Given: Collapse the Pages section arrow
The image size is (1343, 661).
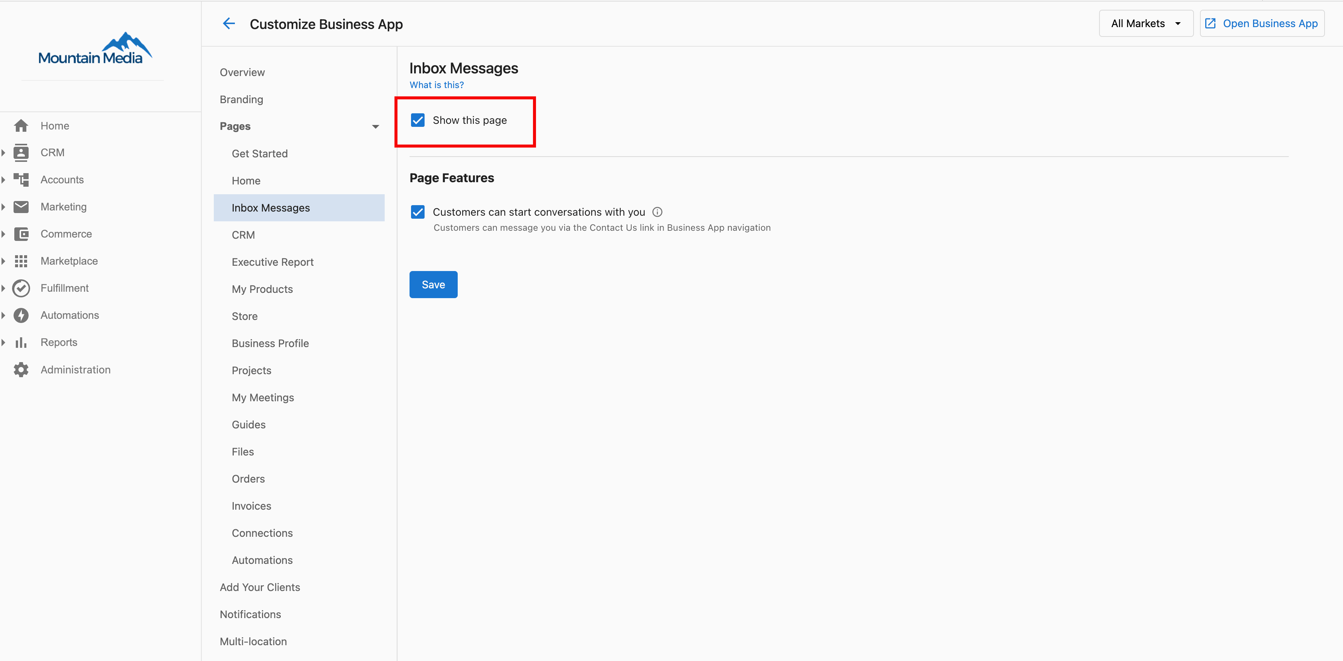Looking at the screenshot, I should coord(375,127).
